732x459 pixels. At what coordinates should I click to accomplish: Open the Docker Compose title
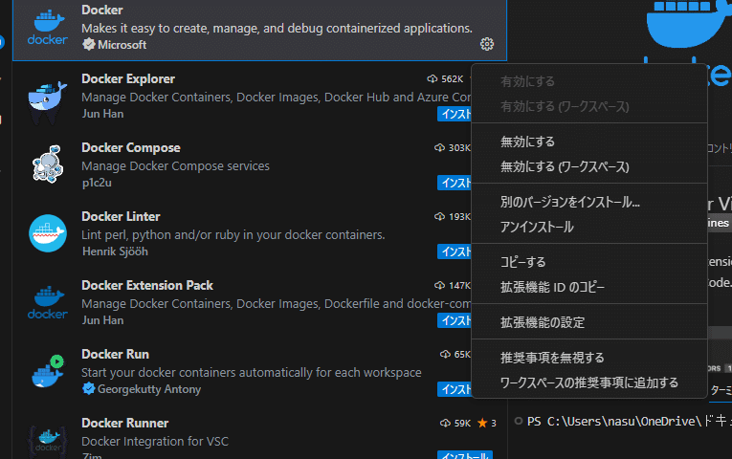(131, 148)
